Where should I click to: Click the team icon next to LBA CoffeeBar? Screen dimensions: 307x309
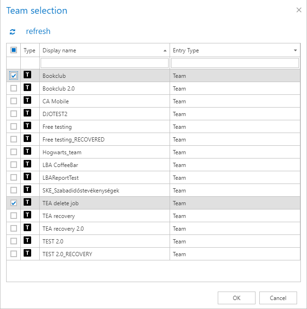[27, 164]
